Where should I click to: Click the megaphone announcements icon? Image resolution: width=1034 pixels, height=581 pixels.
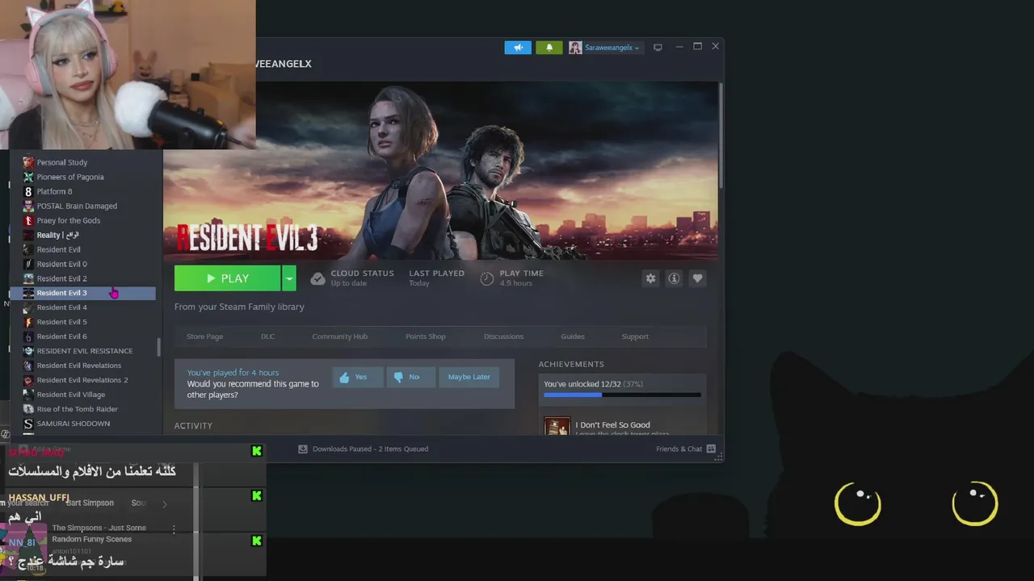(518, 48)
